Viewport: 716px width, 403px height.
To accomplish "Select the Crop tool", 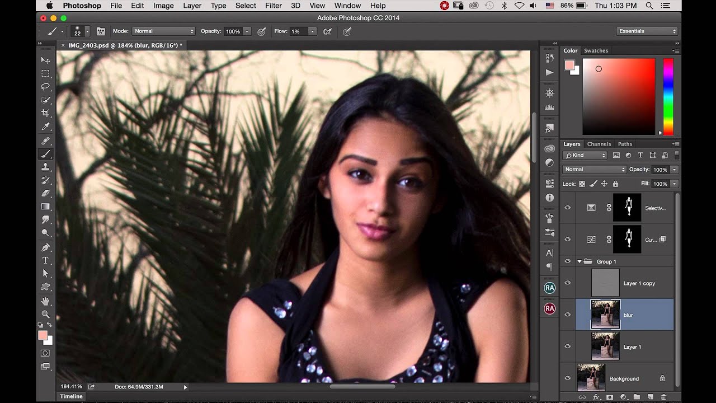I will click(x=45, y=113).
